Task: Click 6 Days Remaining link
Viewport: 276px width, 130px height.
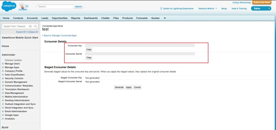Action: (x=241, y=3)
